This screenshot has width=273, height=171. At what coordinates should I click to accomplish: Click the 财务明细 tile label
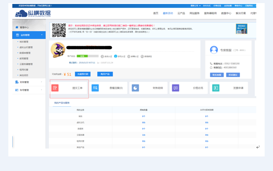click(x=158, y=88)
